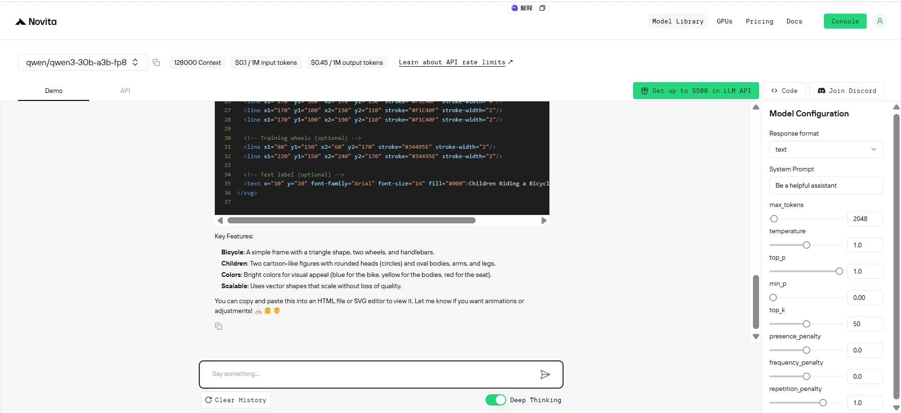
Task: Click the temperature slider handle
Action: click(x=806, y=245)
